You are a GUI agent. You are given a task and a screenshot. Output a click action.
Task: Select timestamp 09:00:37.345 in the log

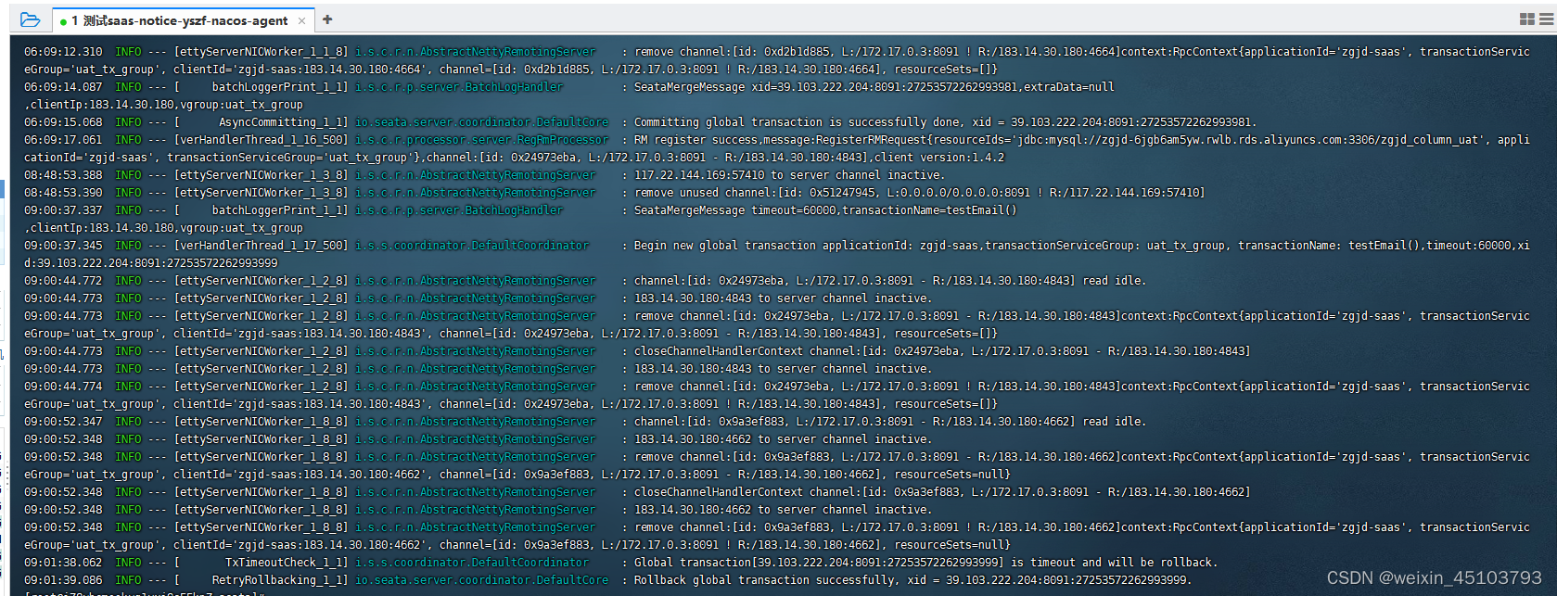[63, 246]
